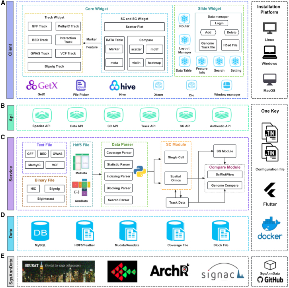Click the Coverage Parser box
This screenshot has height=288, width=289.
tap(119, 153)
